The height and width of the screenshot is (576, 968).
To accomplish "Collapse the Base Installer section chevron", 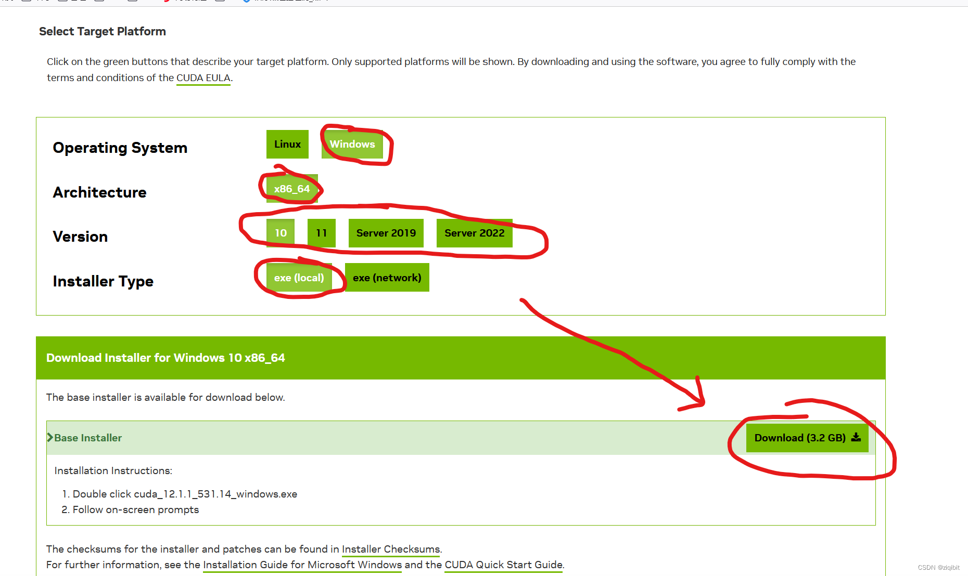I will pos(50,438).
